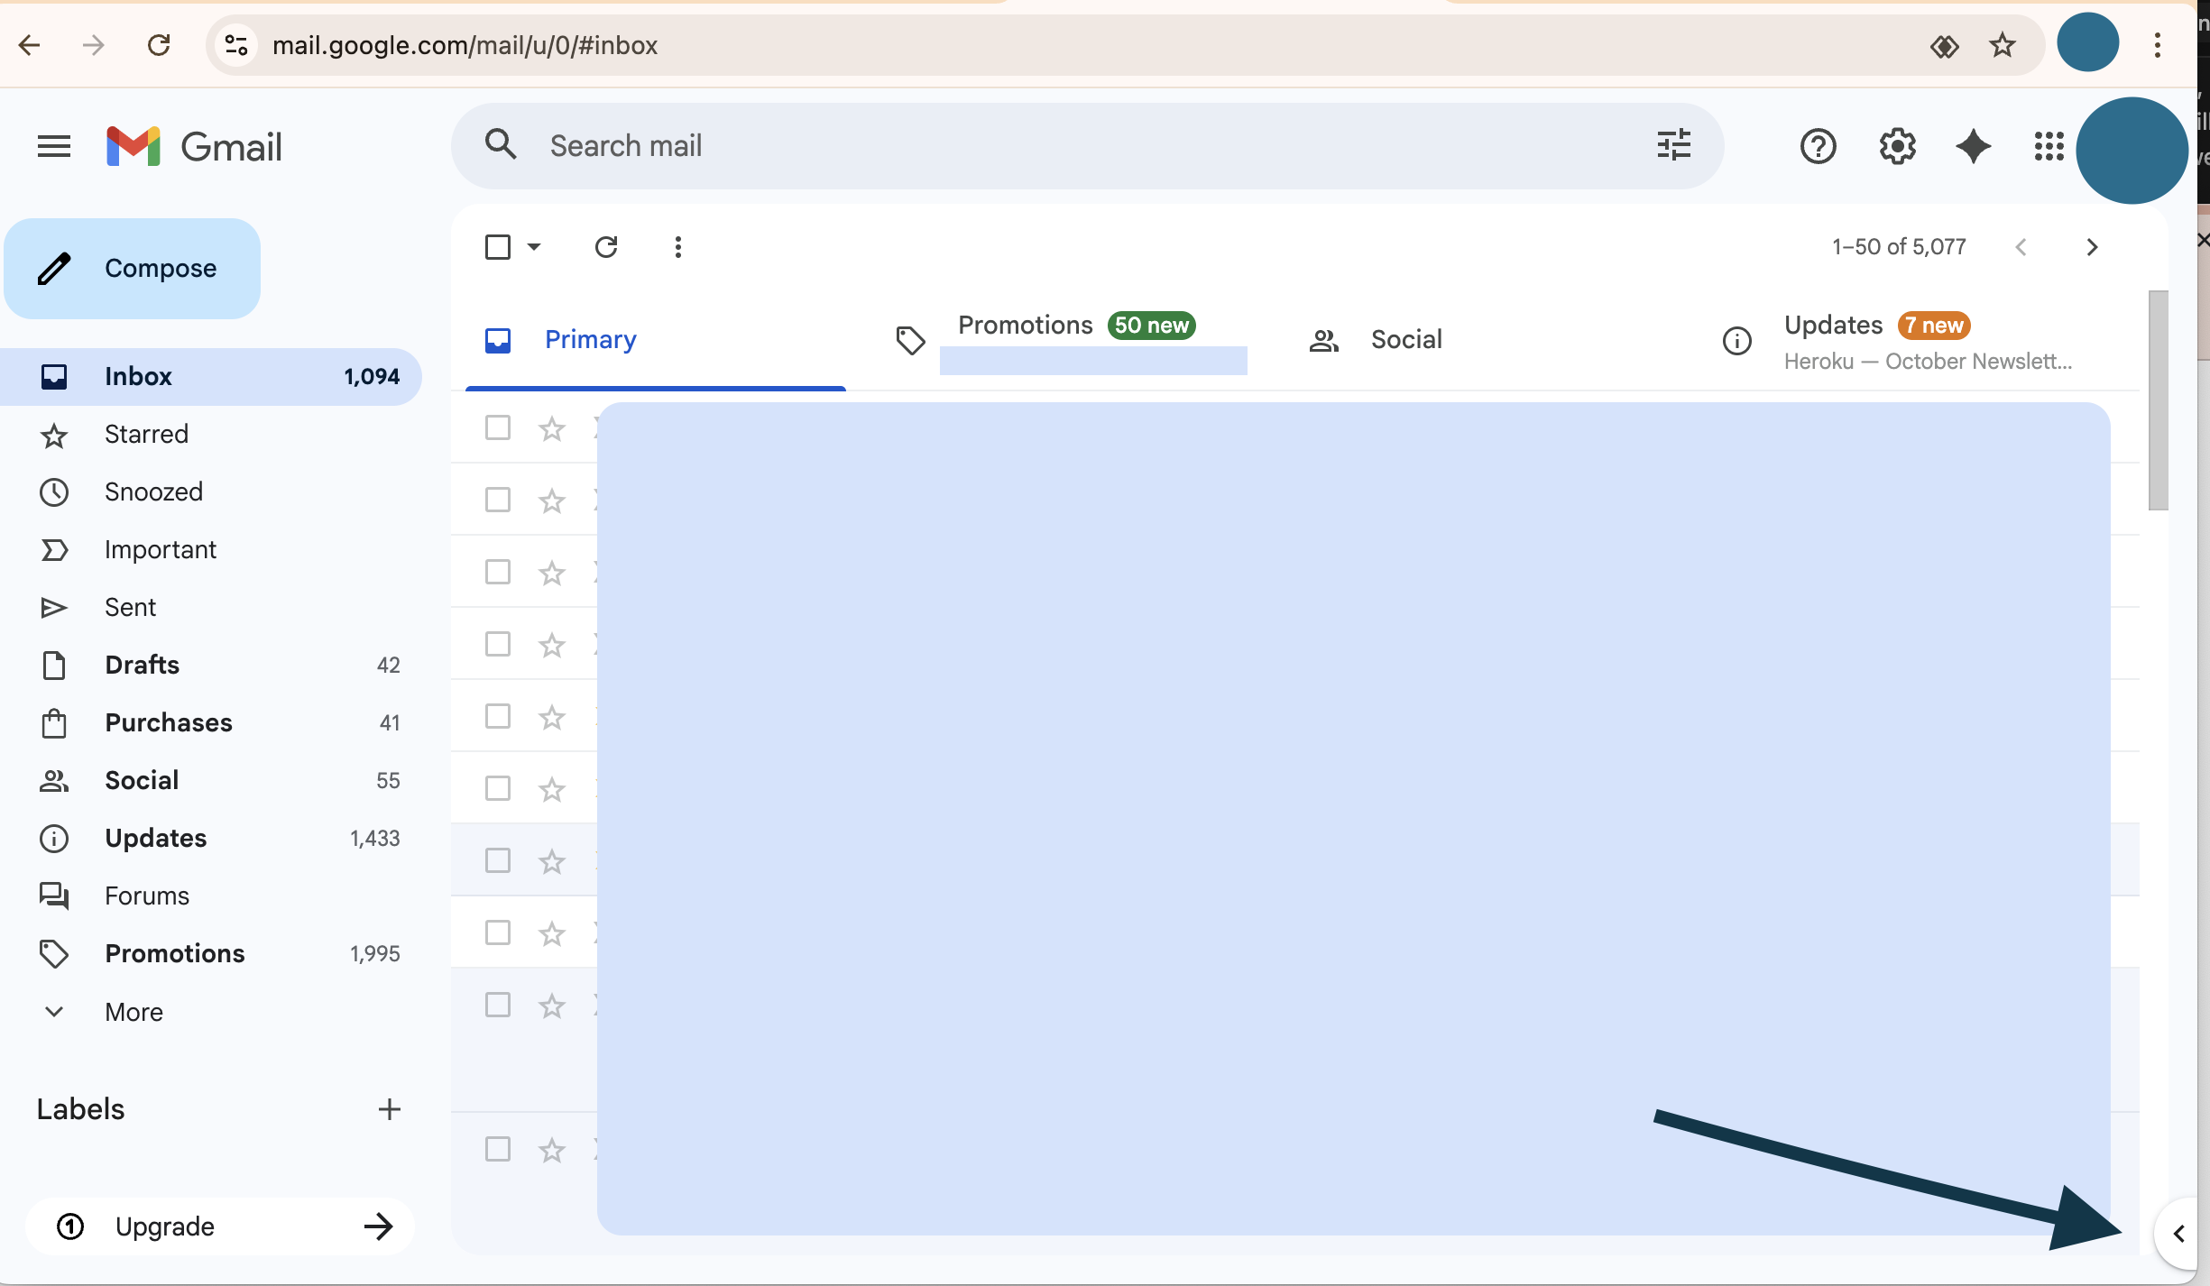Open the main menu hamburger icon
The image size is (2210, 1286).
click(53, 145)
